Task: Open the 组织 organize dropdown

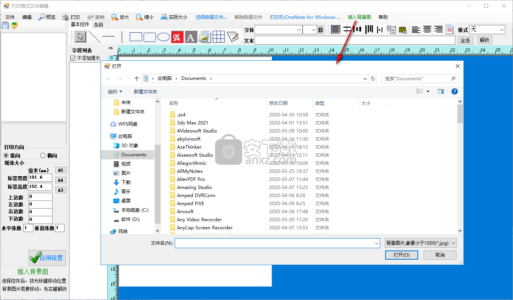Action: pyautogui.click(x=115, y=91)
